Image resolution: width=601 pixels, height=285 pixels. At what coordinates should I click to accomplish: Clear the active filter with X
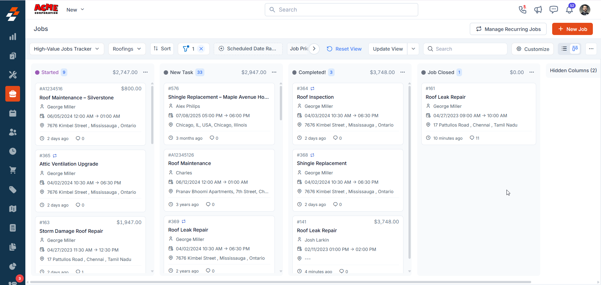[201, 49]
